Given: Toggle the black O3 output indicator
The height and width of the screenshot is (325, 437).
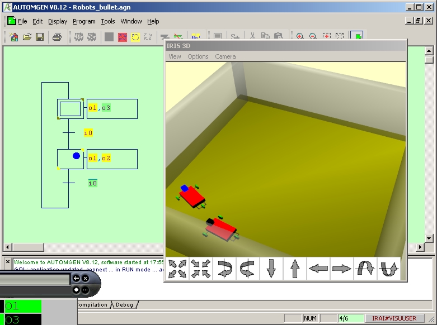Looking at the screenshot, I should point(23,319).
